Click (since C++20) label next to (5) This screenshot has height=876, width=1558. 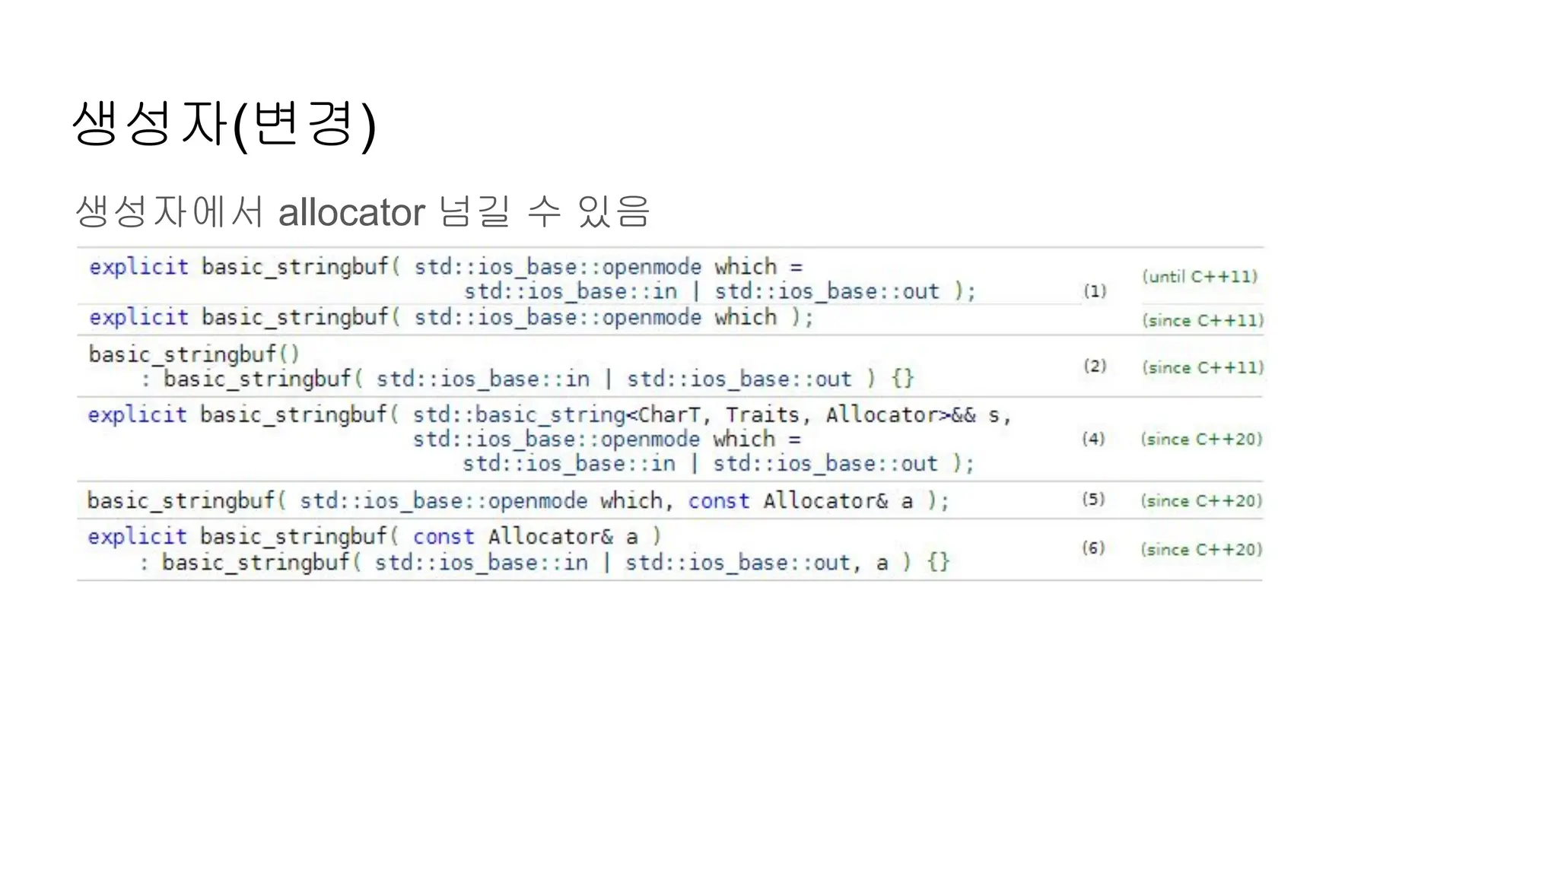click(x=1201, y=500)
